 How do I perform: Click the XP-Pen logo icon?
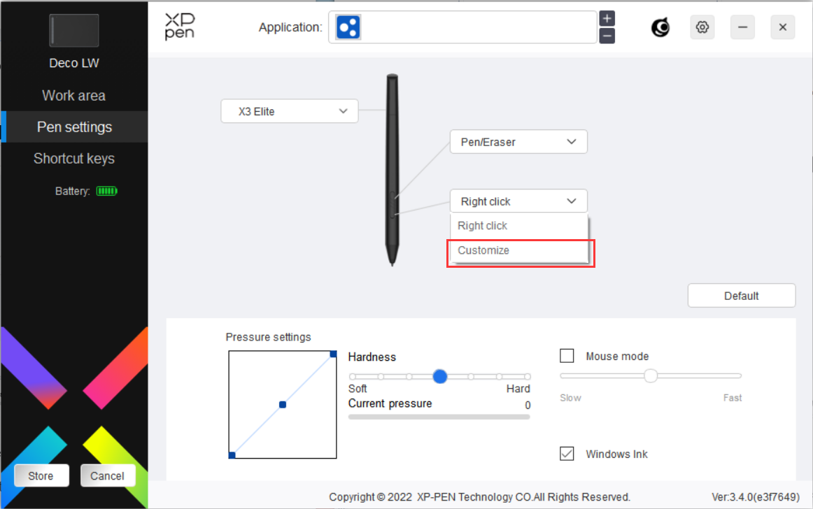coord(179,27)
